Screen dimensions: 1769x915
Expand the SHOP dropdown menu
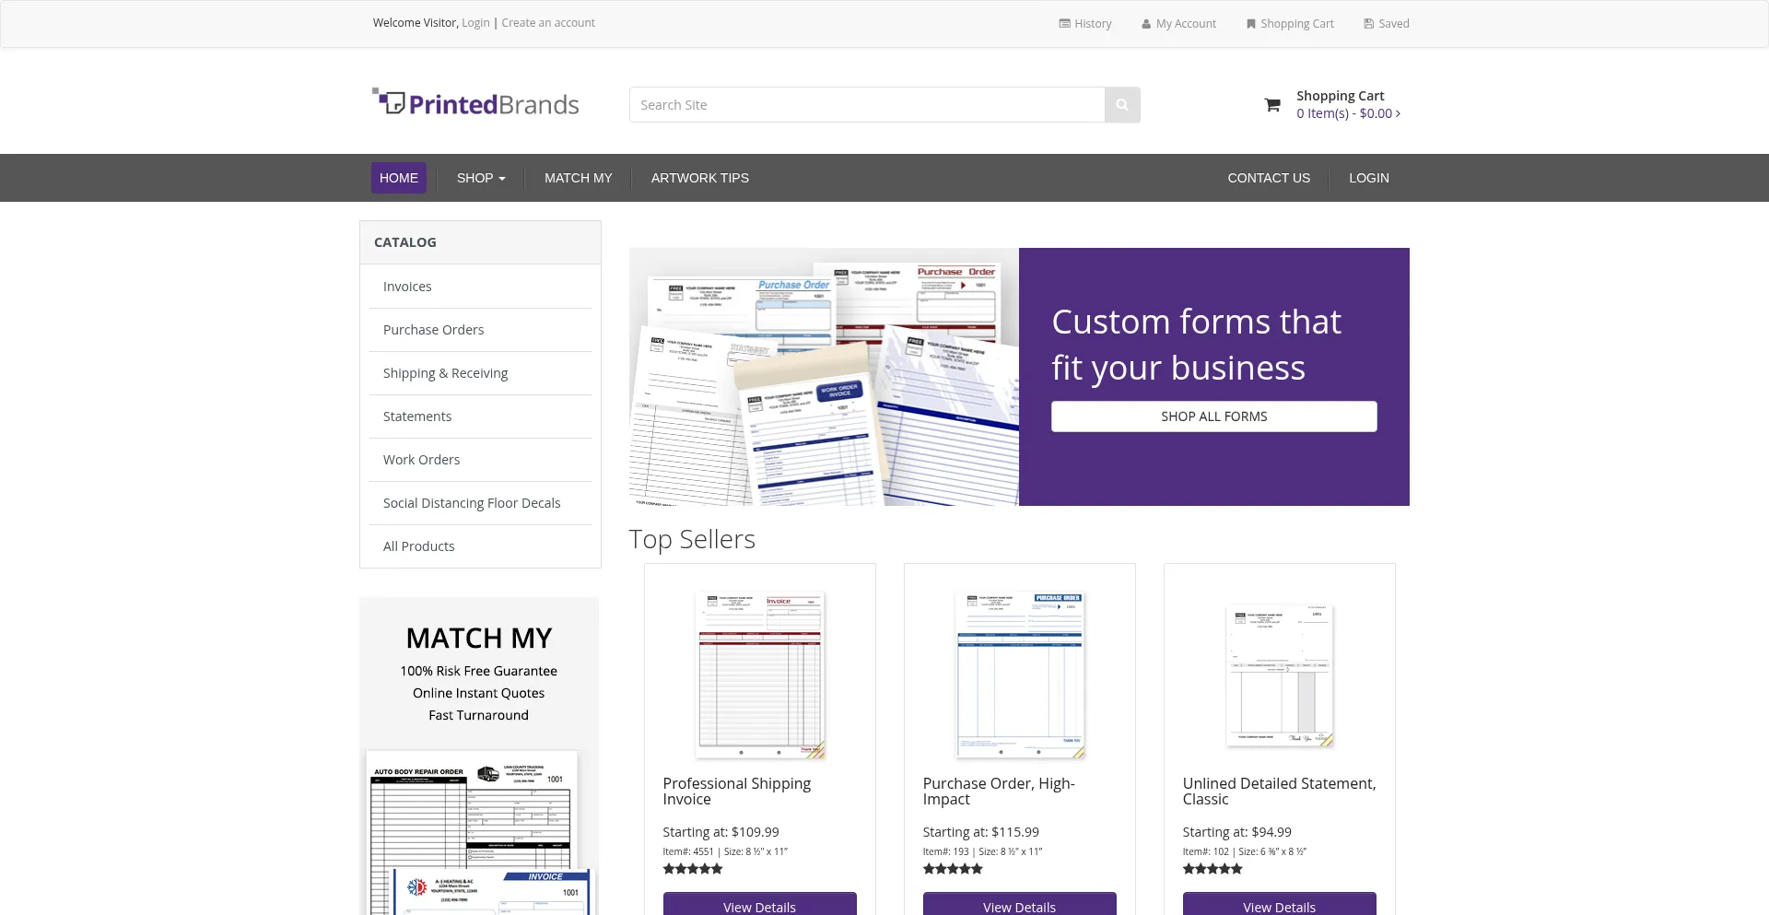click(x=481, y=178)
